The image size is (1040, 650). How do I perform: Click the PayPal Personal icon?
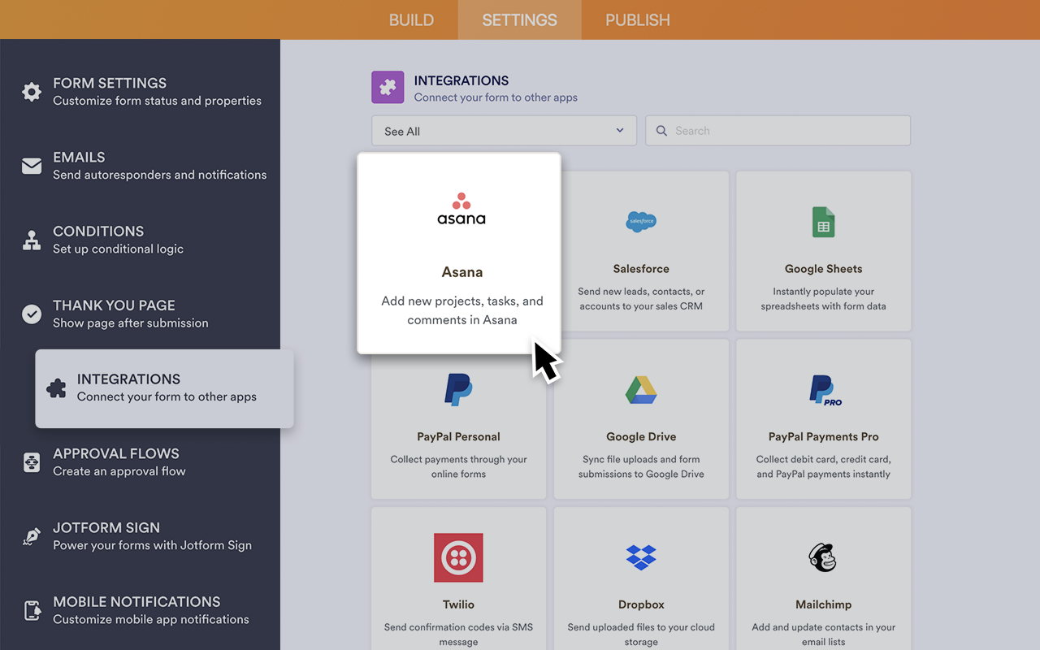tap(458, 389)
